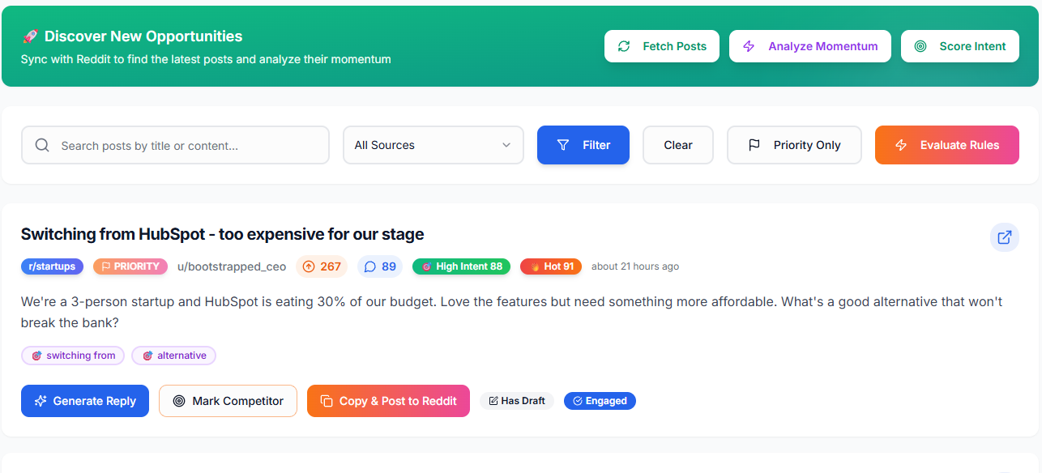Click the magnifier icon in search bar

42,146
